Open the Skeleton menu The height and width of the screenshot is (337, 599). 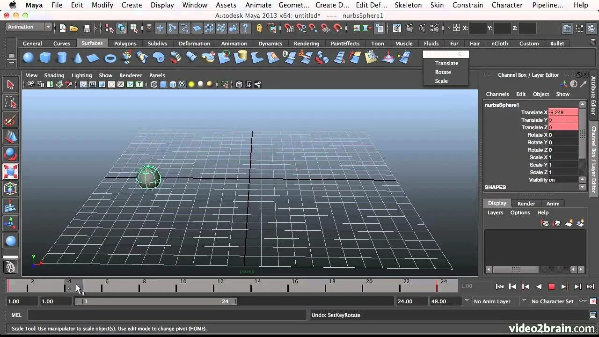point(409,5)
